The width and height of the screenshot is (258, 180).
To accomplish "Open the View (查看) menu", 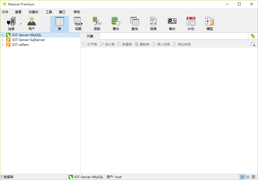I will (x=18, y=12).
